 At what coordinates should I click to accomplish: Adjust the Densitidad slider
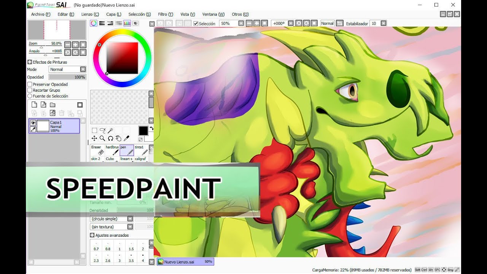pos(135,210)
